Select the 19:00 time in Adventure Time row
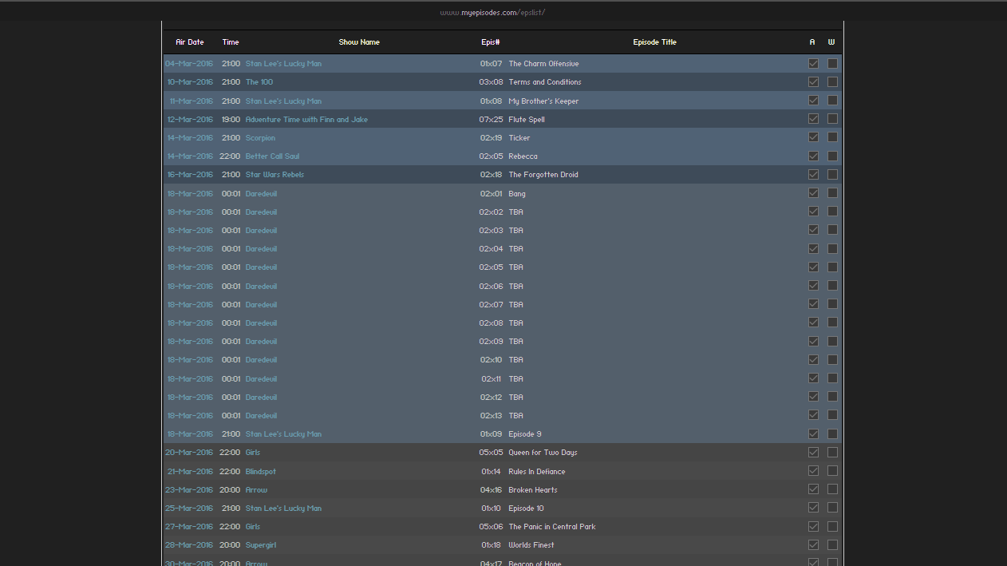The width and height of the screenshot is (1007, 566). (231, 120)
